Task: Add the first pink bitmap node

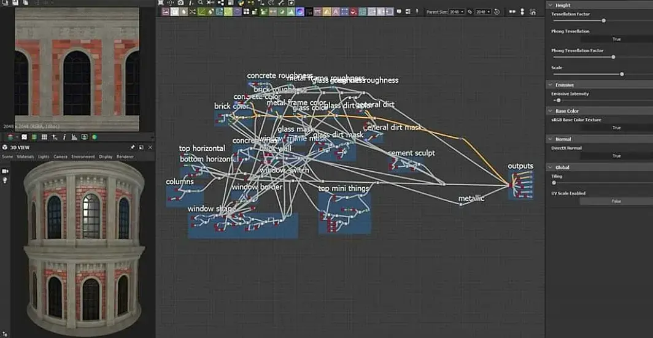Action: 165,12
